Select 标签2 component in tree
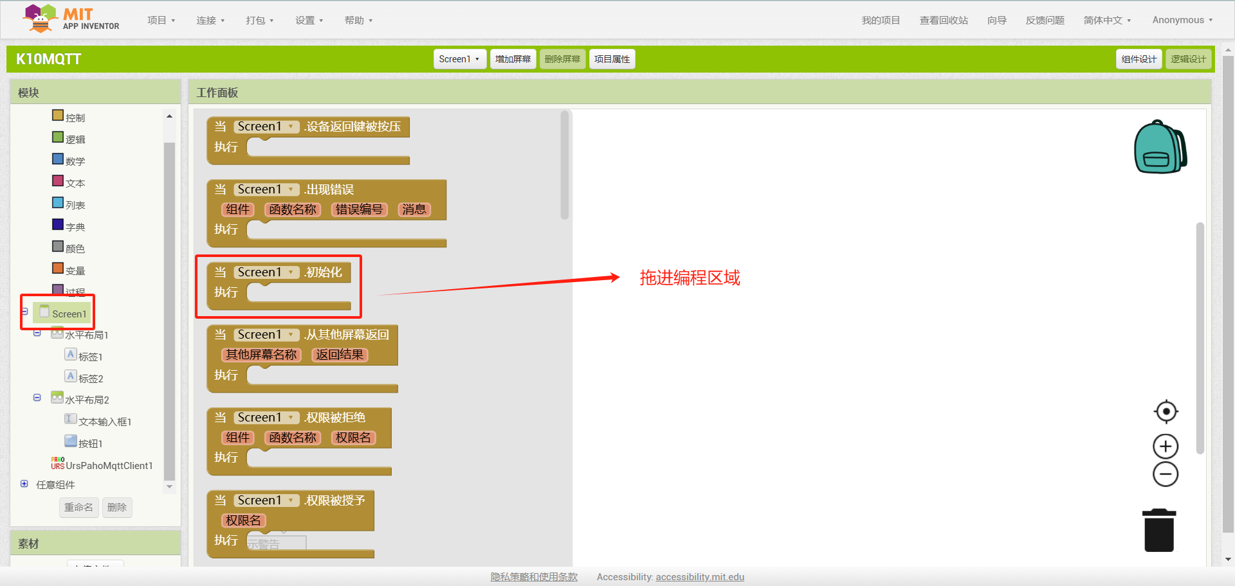The height and width of the screenshot is (586, 1235). [x=91, y=378]
